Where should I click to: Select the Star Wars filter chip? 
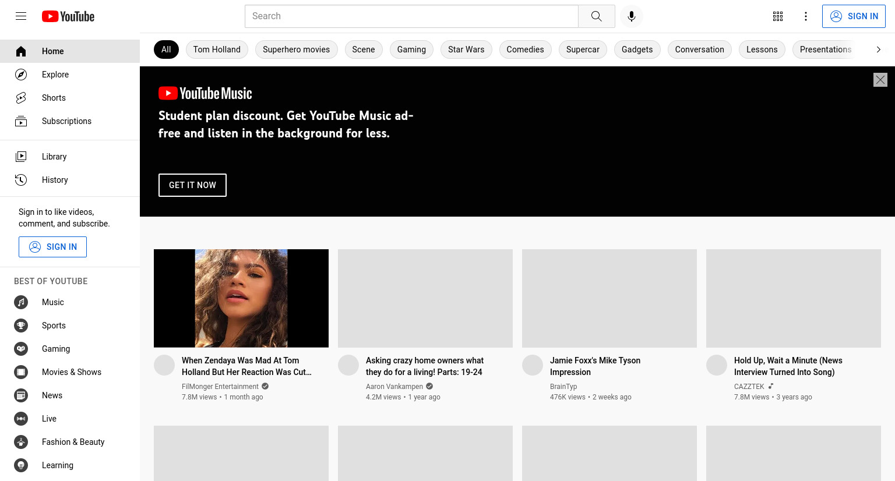[466, 49]
